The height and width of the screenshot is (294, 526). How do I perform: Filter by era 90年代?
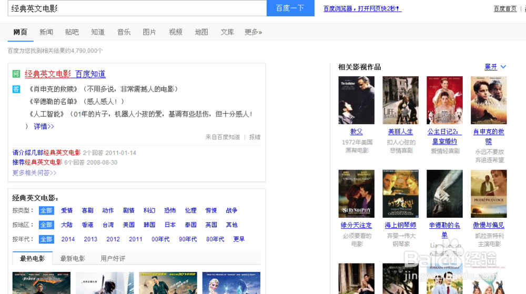(x=188, y=239)
